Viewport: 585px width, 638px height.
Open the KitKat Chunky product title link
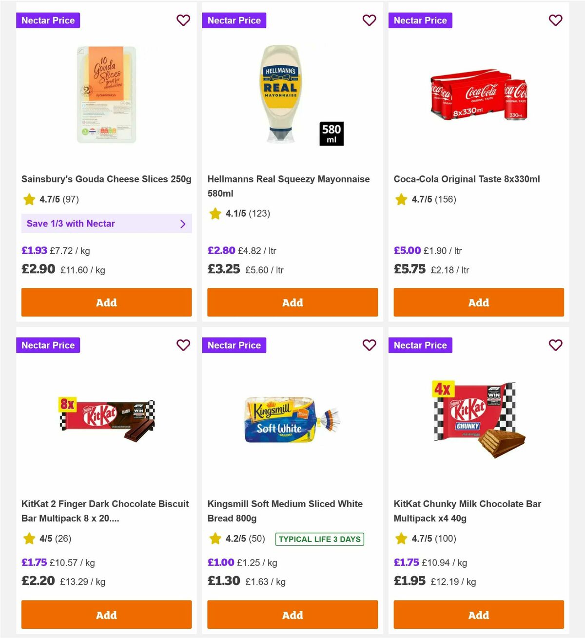pyautogui.click(x=468, y=511)
